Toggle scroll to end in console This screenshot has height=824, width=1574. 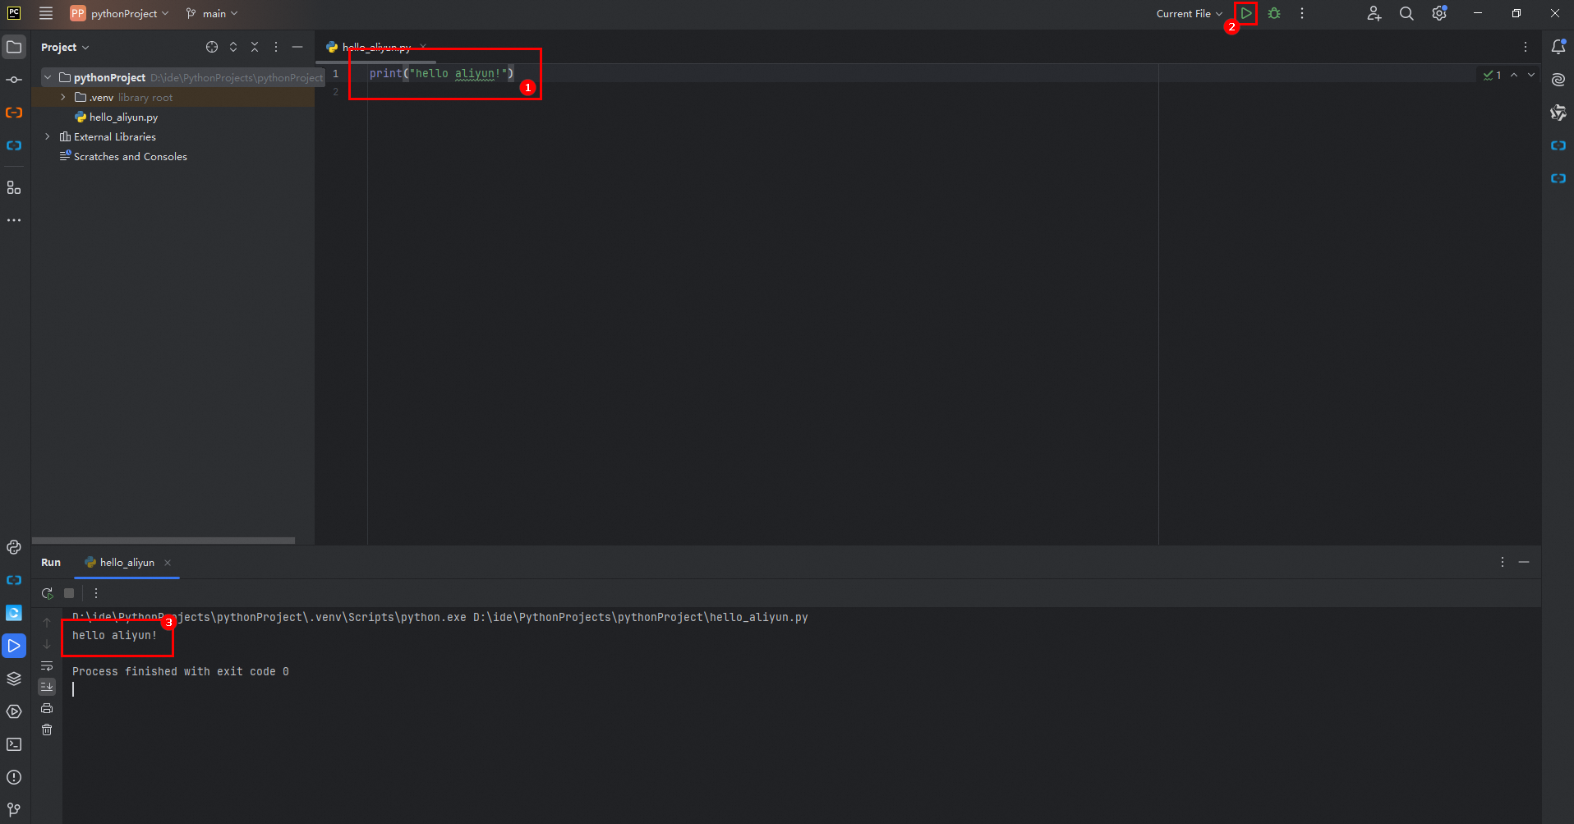click(47, 686)
